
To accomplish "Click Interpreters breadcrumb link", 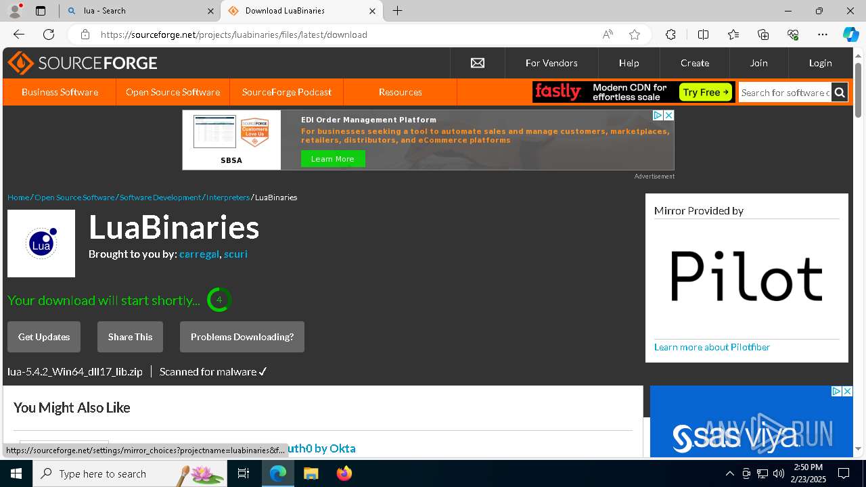I will click(228, 198).
